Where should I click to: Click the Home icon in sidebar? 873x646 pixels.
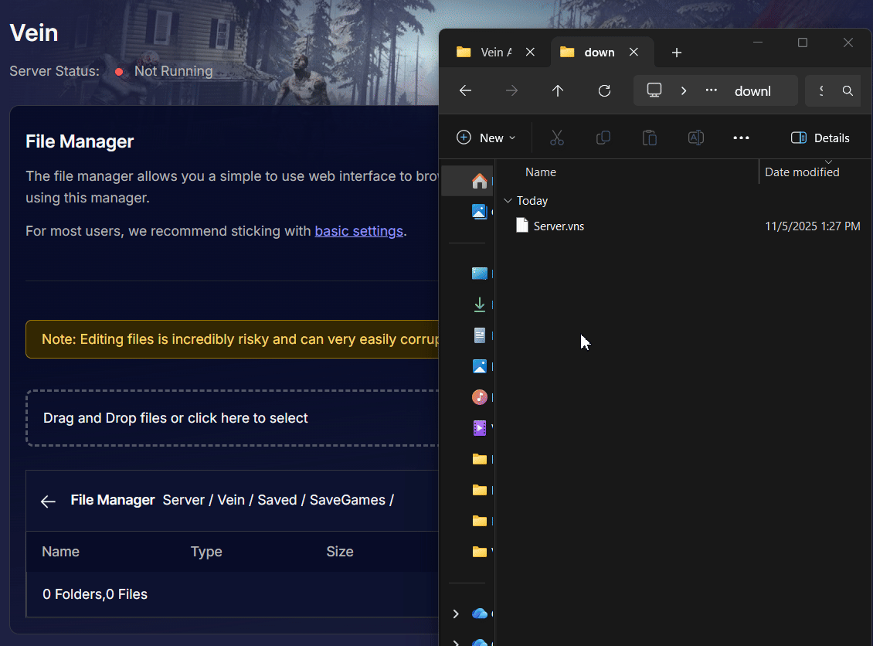[x=479, y=181]
